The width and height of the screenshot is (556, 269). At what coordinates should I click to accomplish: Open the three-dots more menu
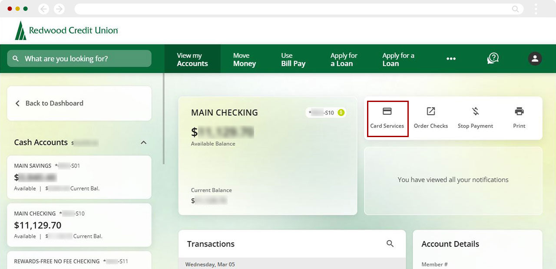tap(451, 59)
